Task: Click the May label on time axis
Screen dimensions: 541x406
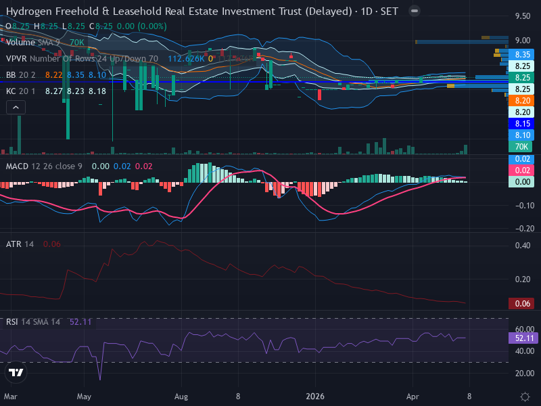Action: pyautogui.click(x=84, y=397)
